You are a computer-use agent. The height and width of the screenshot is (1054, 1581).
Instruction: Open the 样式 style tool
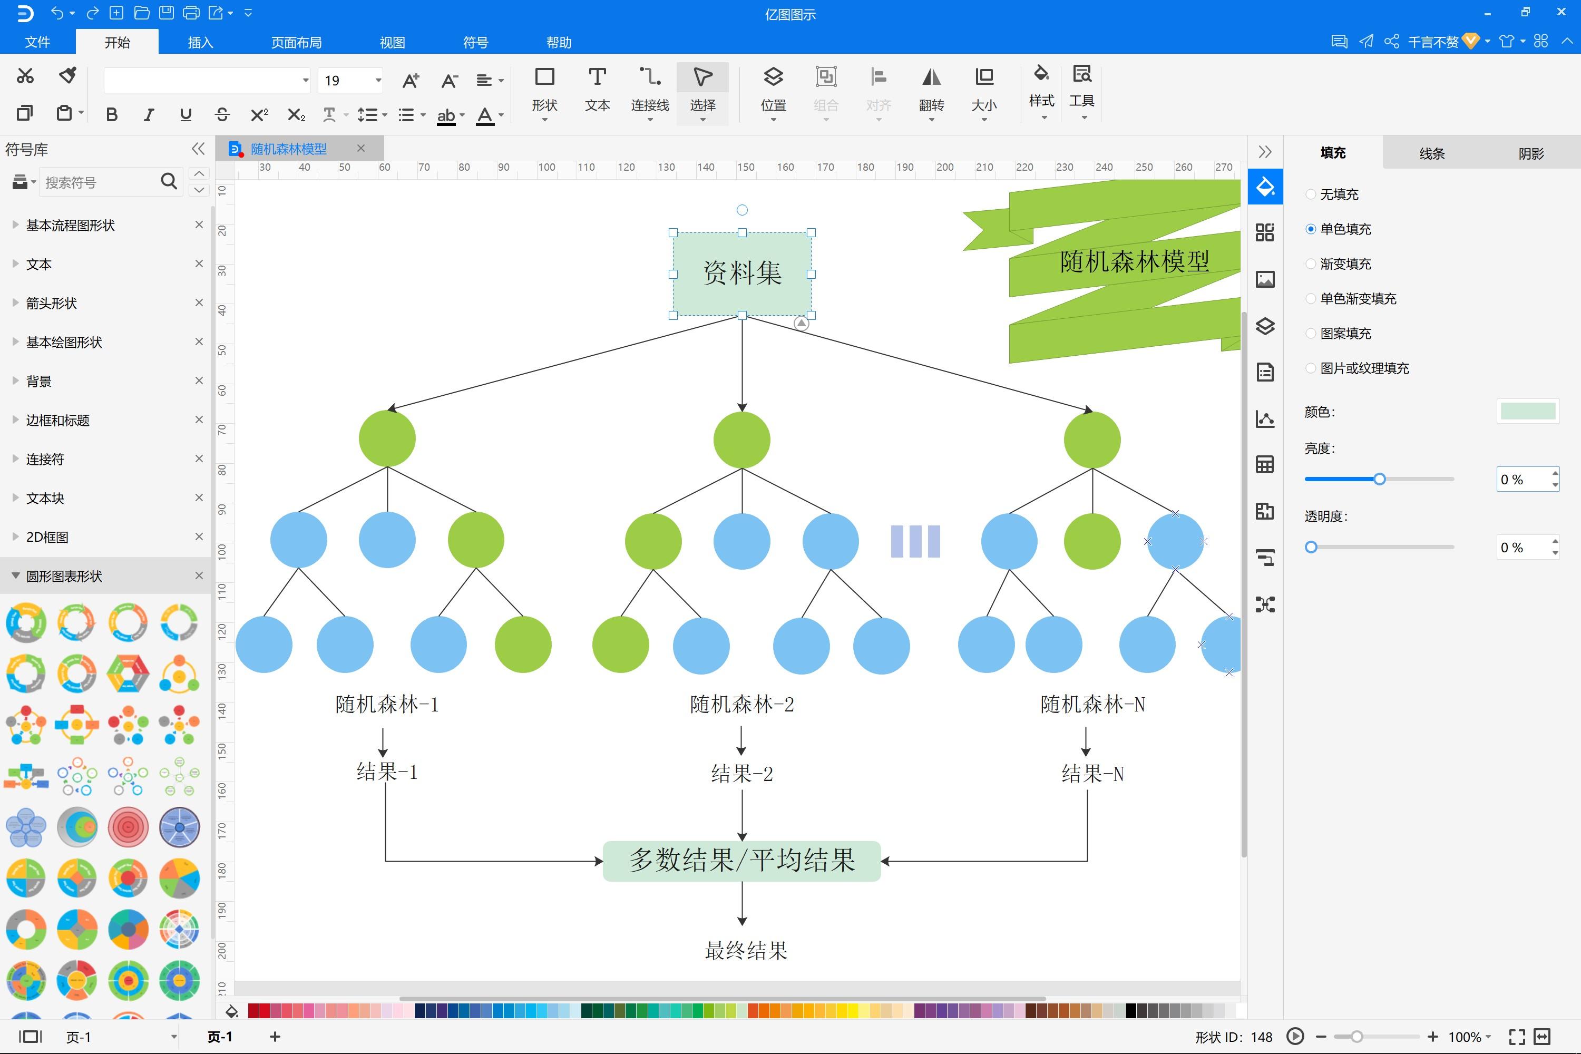(1040, 91)
